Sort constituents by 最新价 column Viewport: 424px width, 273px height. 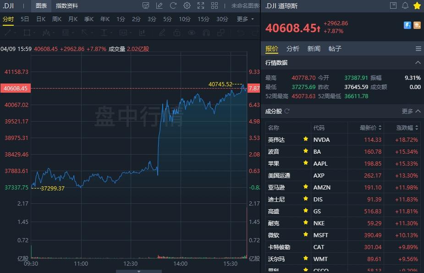[x=370, y=128]
